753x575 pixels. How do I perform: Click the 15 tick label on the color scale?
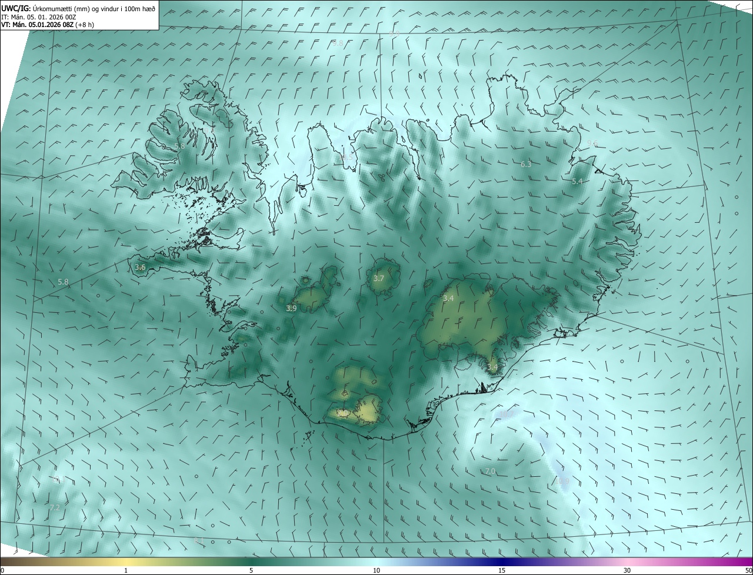pyautogui.click(x=502, y=570)
